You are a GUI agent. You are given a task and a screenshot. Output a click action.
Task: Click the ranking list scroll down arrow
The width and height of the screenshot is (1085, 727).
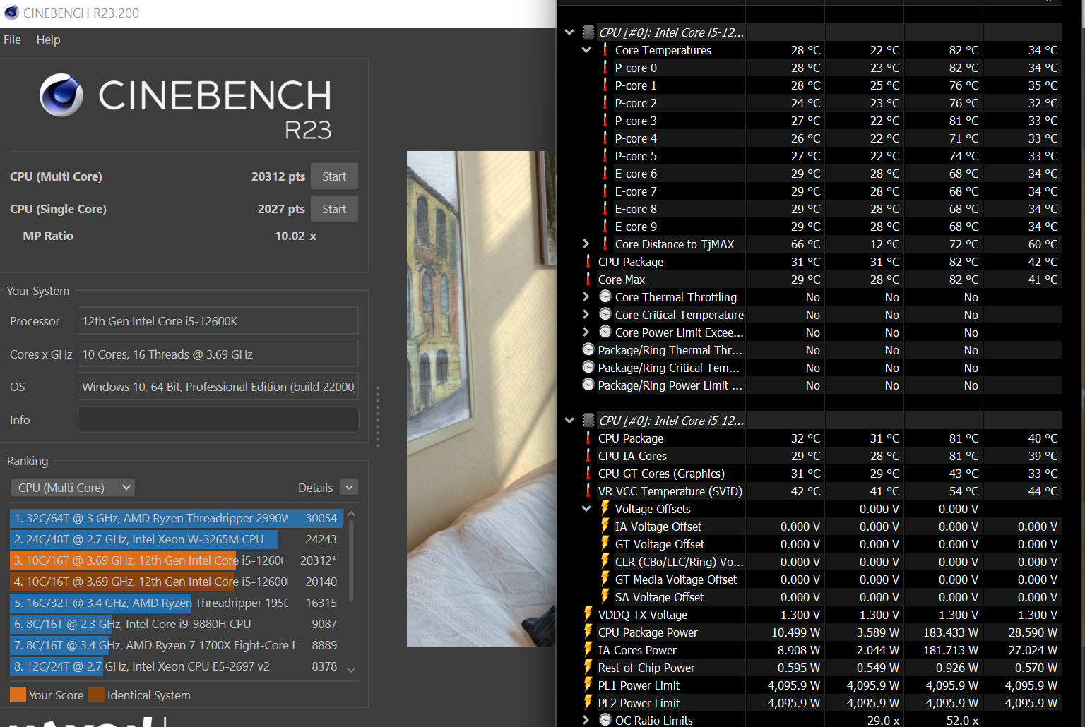(351, 670)
